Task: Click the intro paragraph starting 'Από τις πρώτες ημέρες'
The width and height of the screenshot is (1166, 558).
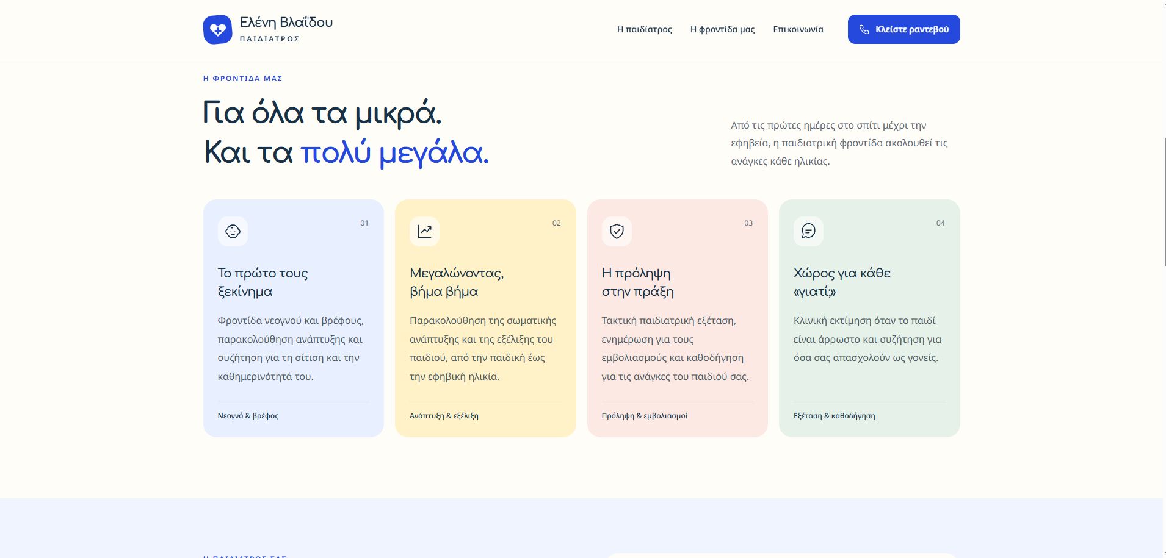Action: click(839, 143)
